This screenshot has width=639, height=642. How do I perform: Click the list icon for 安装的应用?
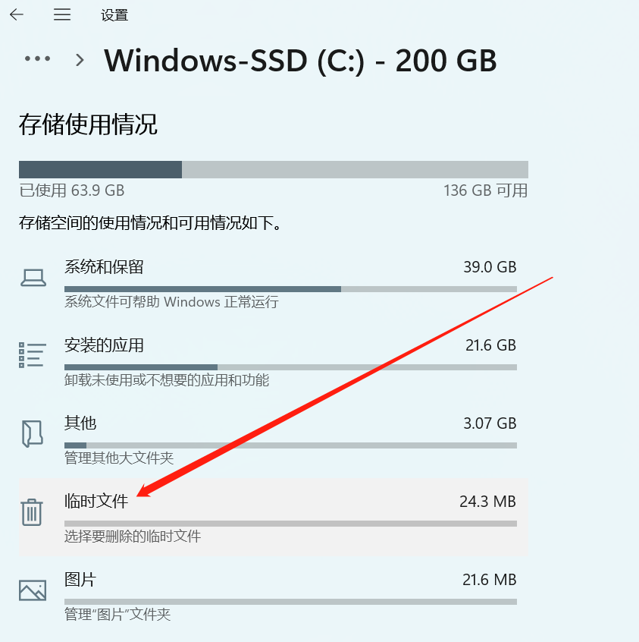[33, 355]
